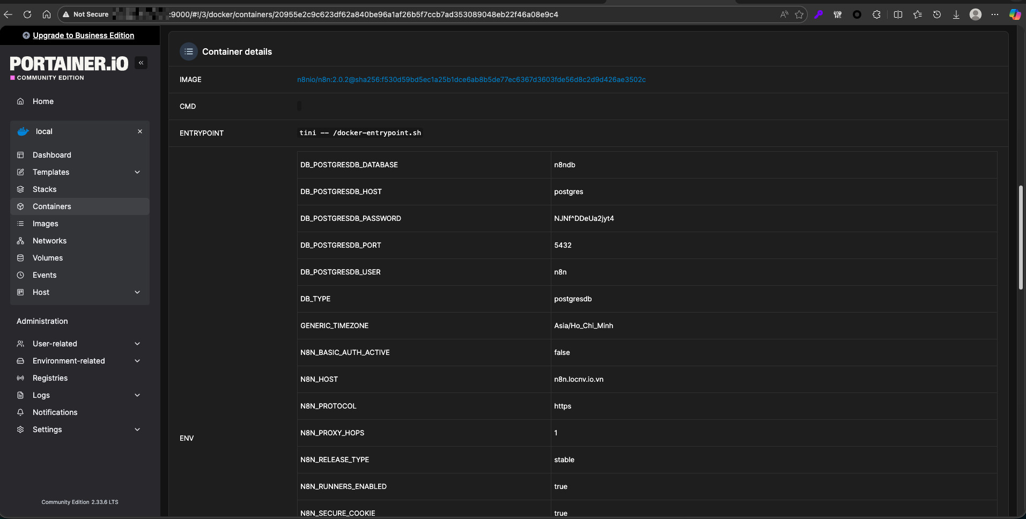The height and width of the screenshot is (519, 1026).
Task: Expand the Logs submenu
Action: tap(137, 395)
